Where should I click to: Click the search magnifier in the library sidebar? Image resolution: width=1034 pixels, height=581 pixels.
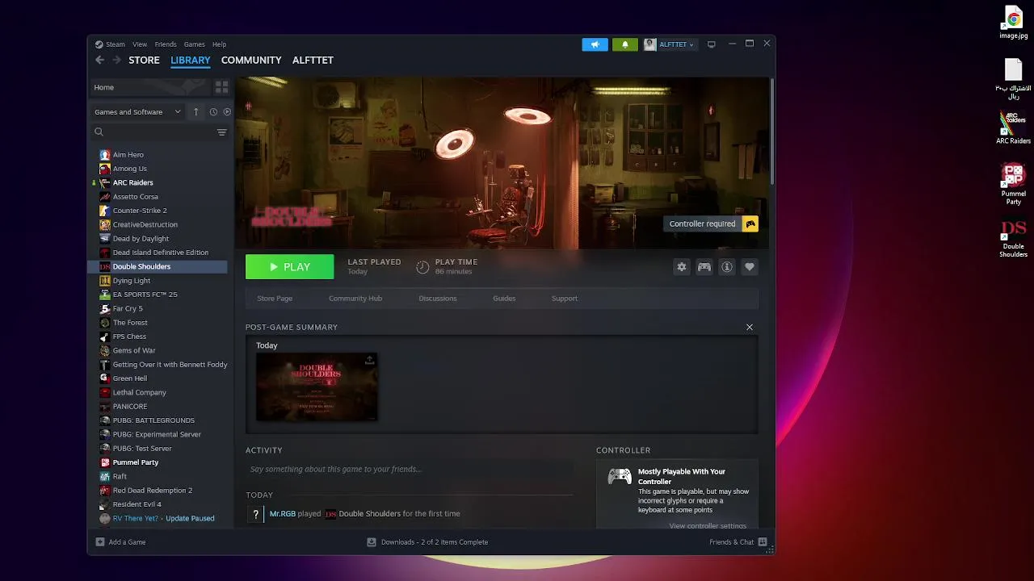point(99,132)
